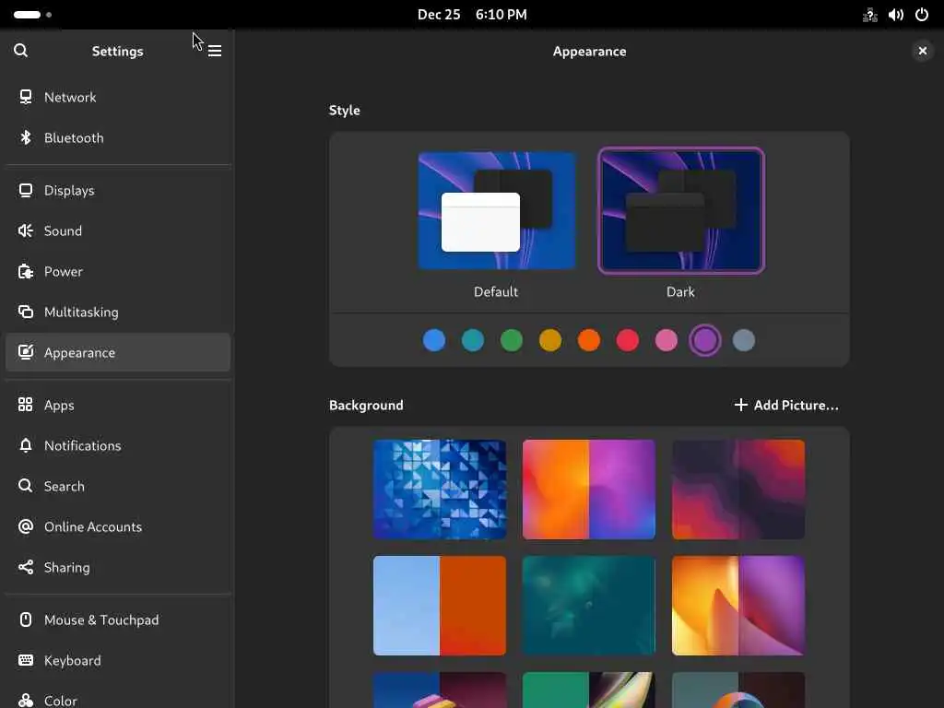Pick the slate gray accent color
This screenshot has height=708, width=944.
click(744, 340)
